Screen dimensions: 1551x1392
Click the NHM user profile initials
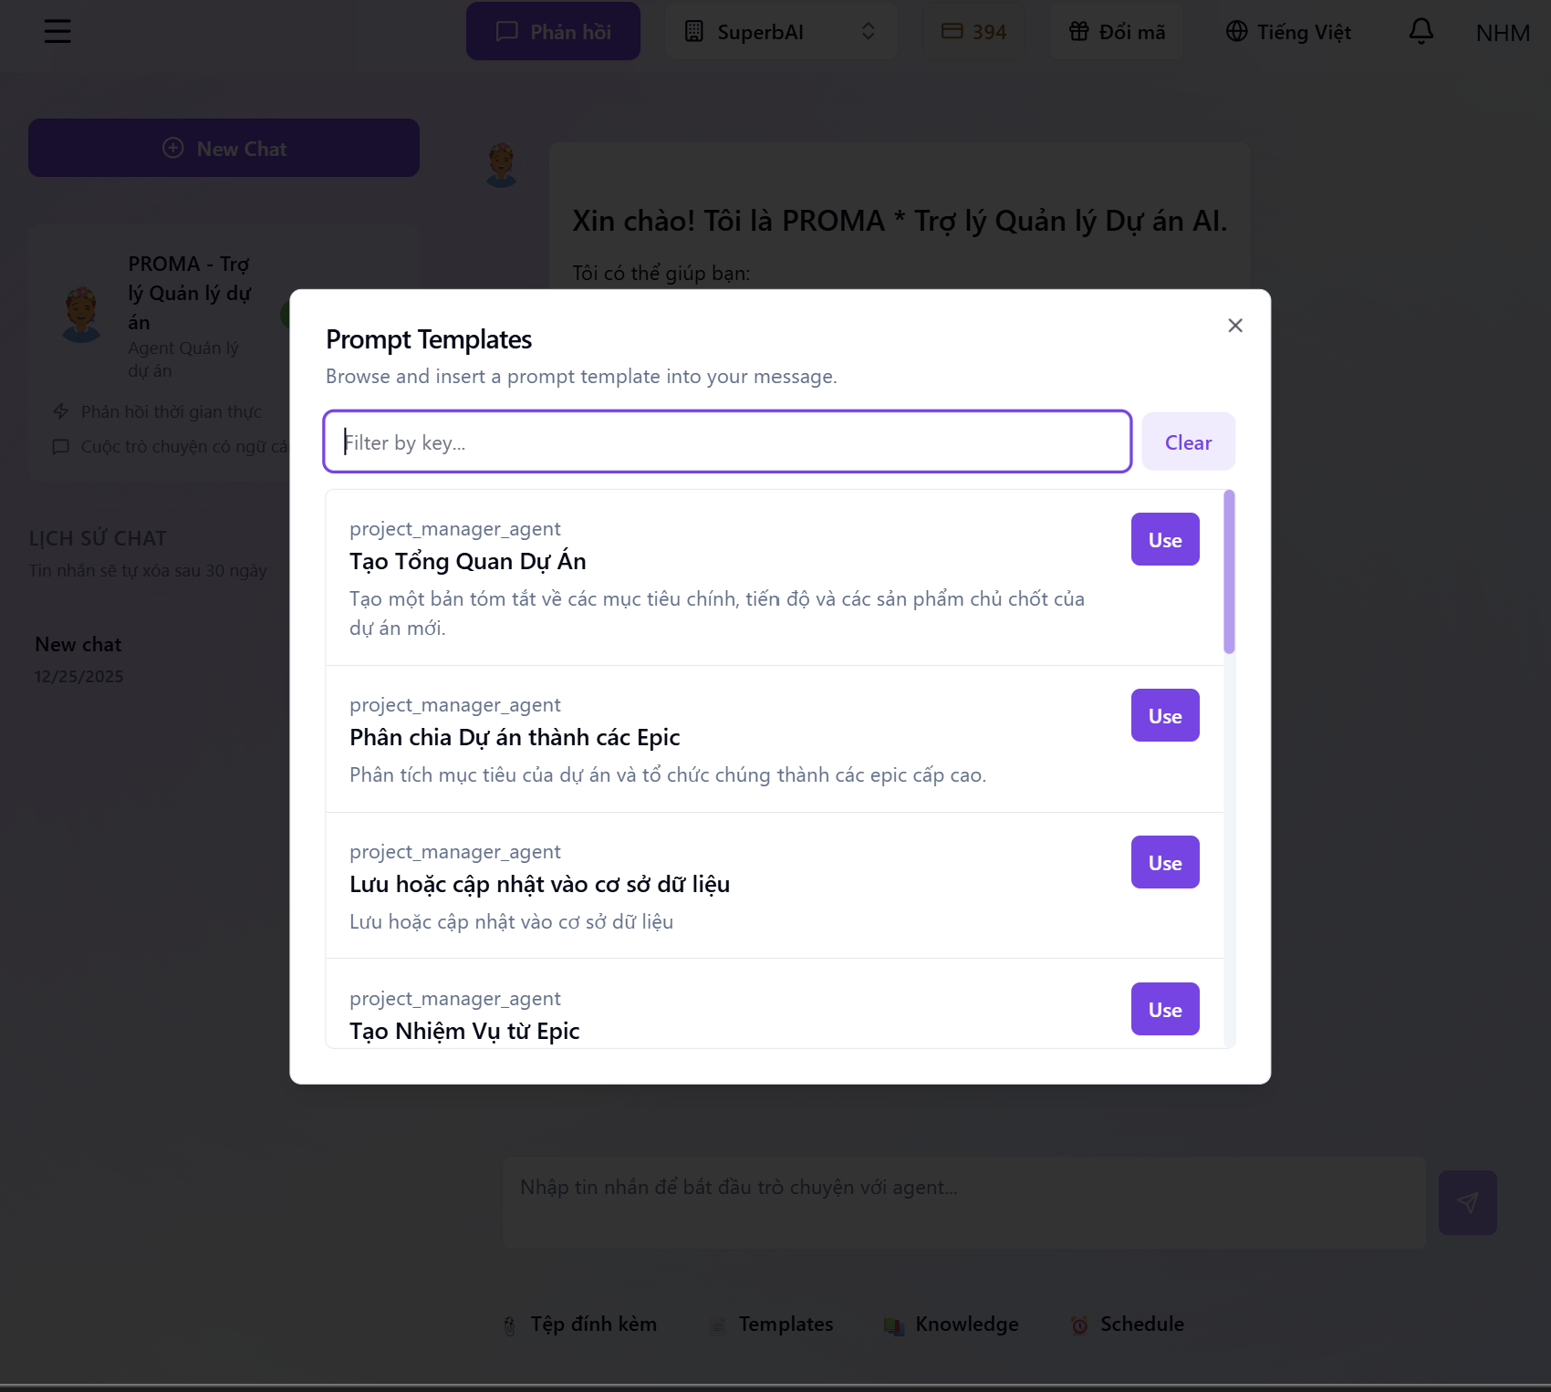point(1503,33)
